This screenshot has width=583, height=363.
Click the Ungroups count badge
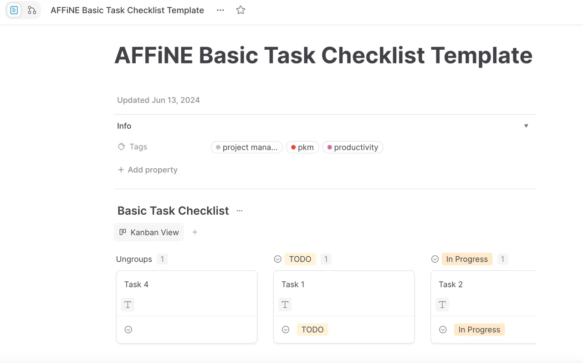pyautogui.click(x=162, y=259)
